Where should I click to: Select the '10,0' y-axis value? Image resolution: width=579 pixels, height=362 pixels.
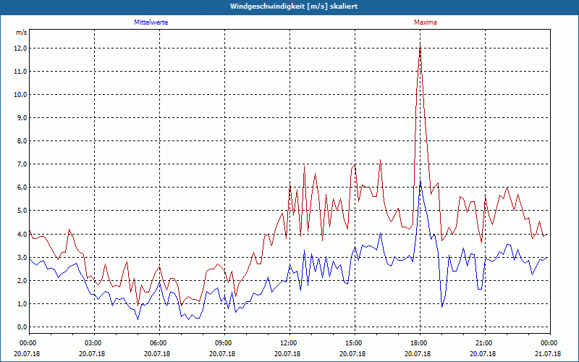tap(21, 95)
